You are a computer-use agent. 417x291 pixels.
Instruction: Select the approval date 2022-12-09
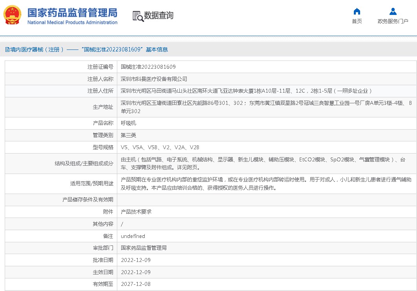(136, 260)
